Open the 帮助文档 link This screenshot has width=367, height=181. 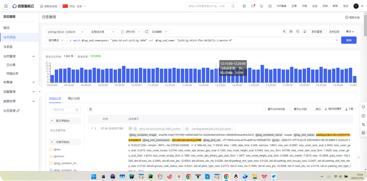pos(352,17)
